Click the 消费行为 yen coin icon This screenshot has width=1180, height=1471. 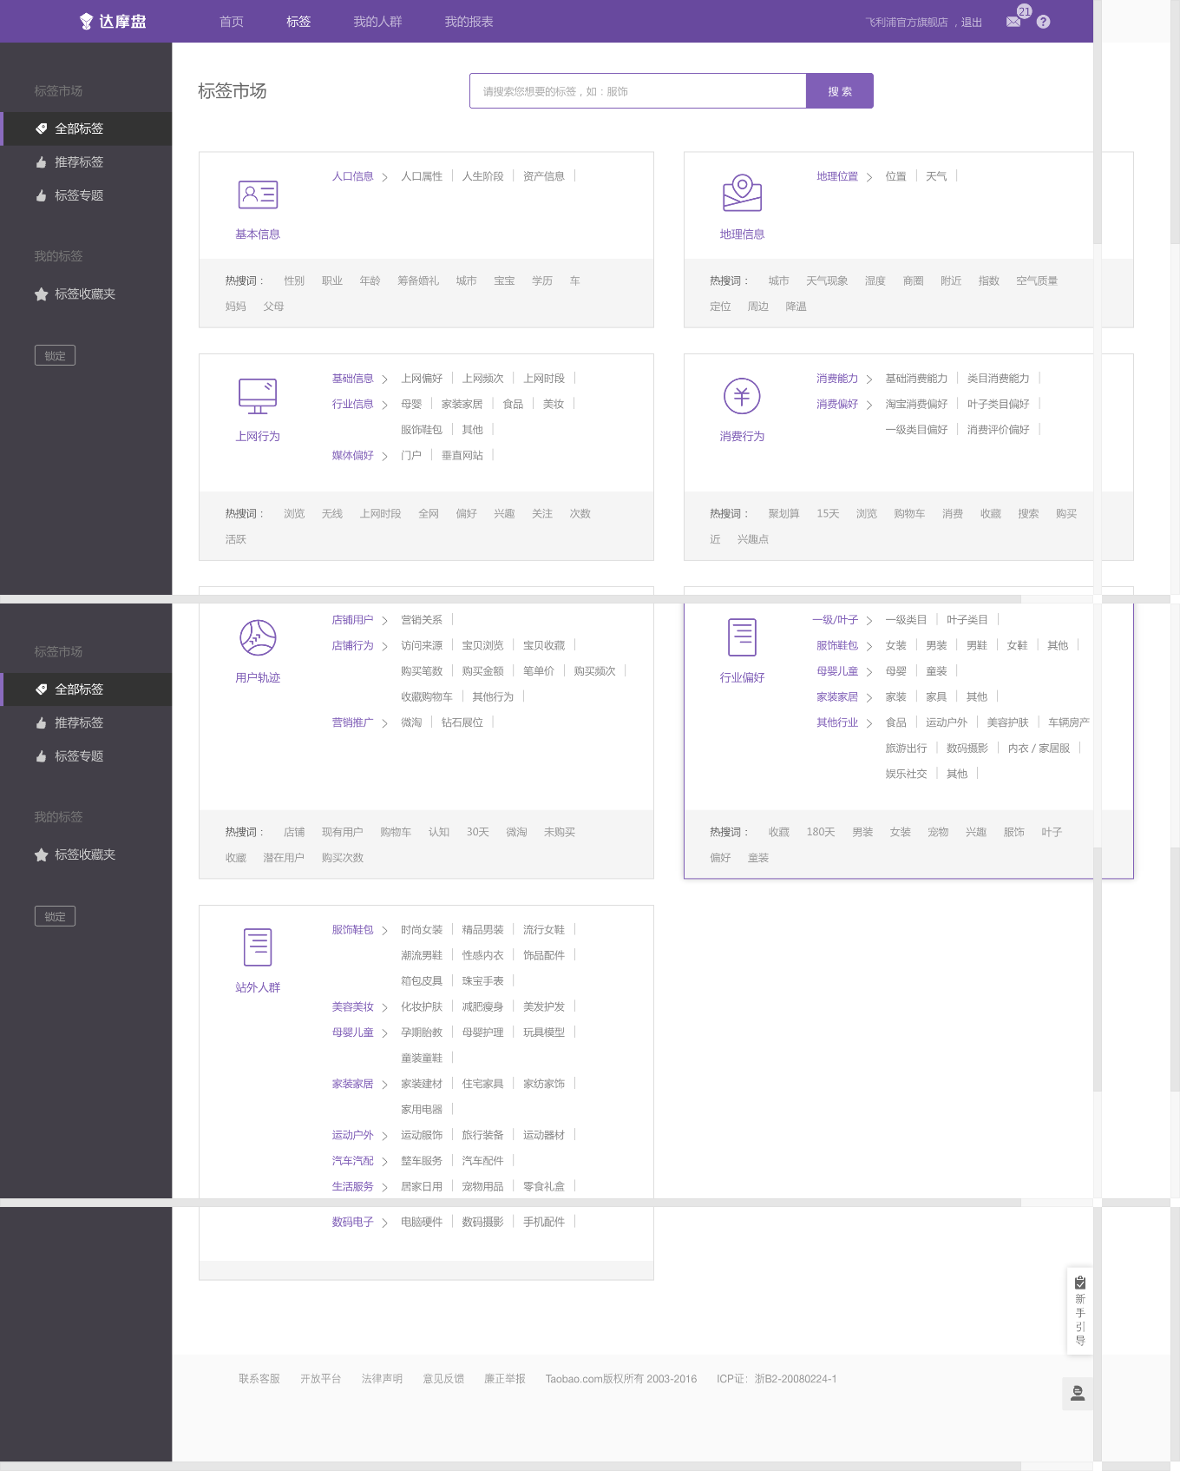click(x=742, y=396)
